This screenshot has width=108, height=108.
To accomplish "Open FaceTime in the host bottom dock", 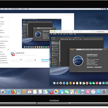I will click(x=67, y=92).
